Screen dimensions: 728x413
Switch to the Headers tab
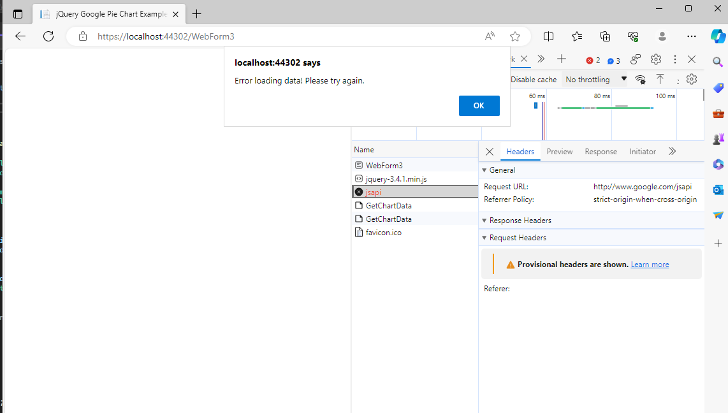[x=520, y=152]
